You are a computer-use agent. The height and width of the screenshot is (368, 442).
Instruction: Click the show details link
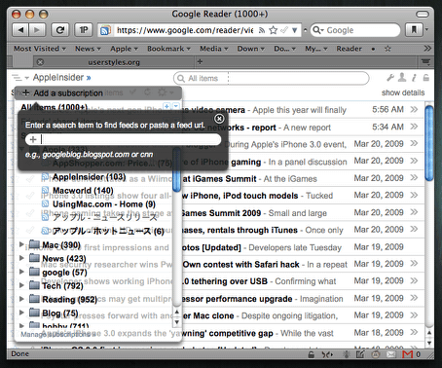[403, 92]
